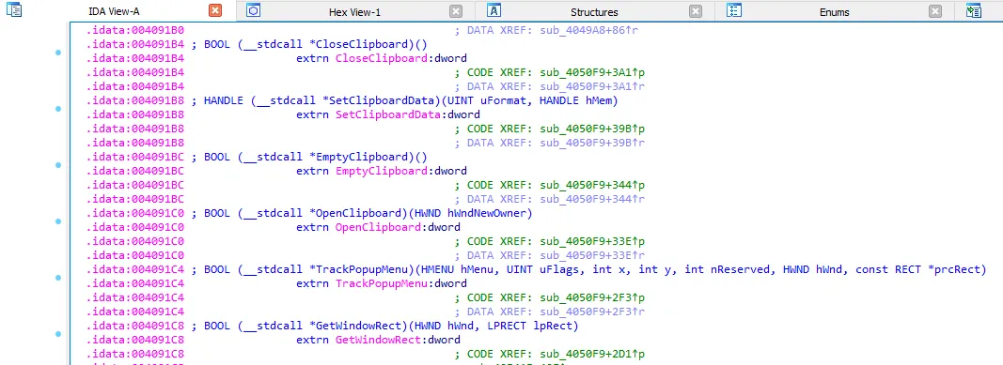Follow data xref sub_4050F9+344↑r
Screen dimensions: 1003x365
591,199
